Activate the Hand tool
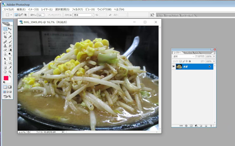 pyautogui.click(x=5, y=72)
